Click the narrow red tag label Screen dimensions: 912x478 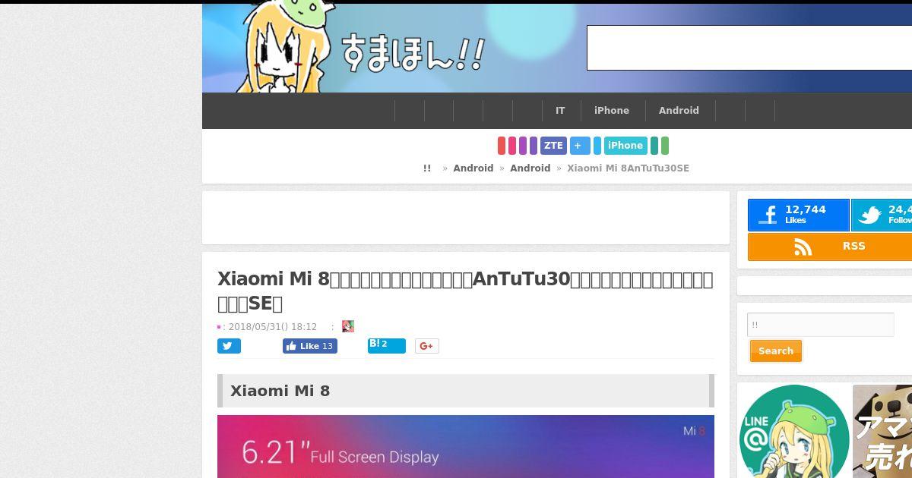(x=502, y=146)
